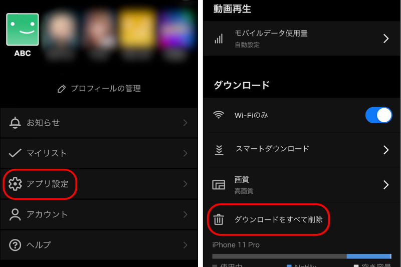Click the pencil icon for profile management
Image resolution: width=401 pixels, height=267 pixels.
(x=62, y=89)
